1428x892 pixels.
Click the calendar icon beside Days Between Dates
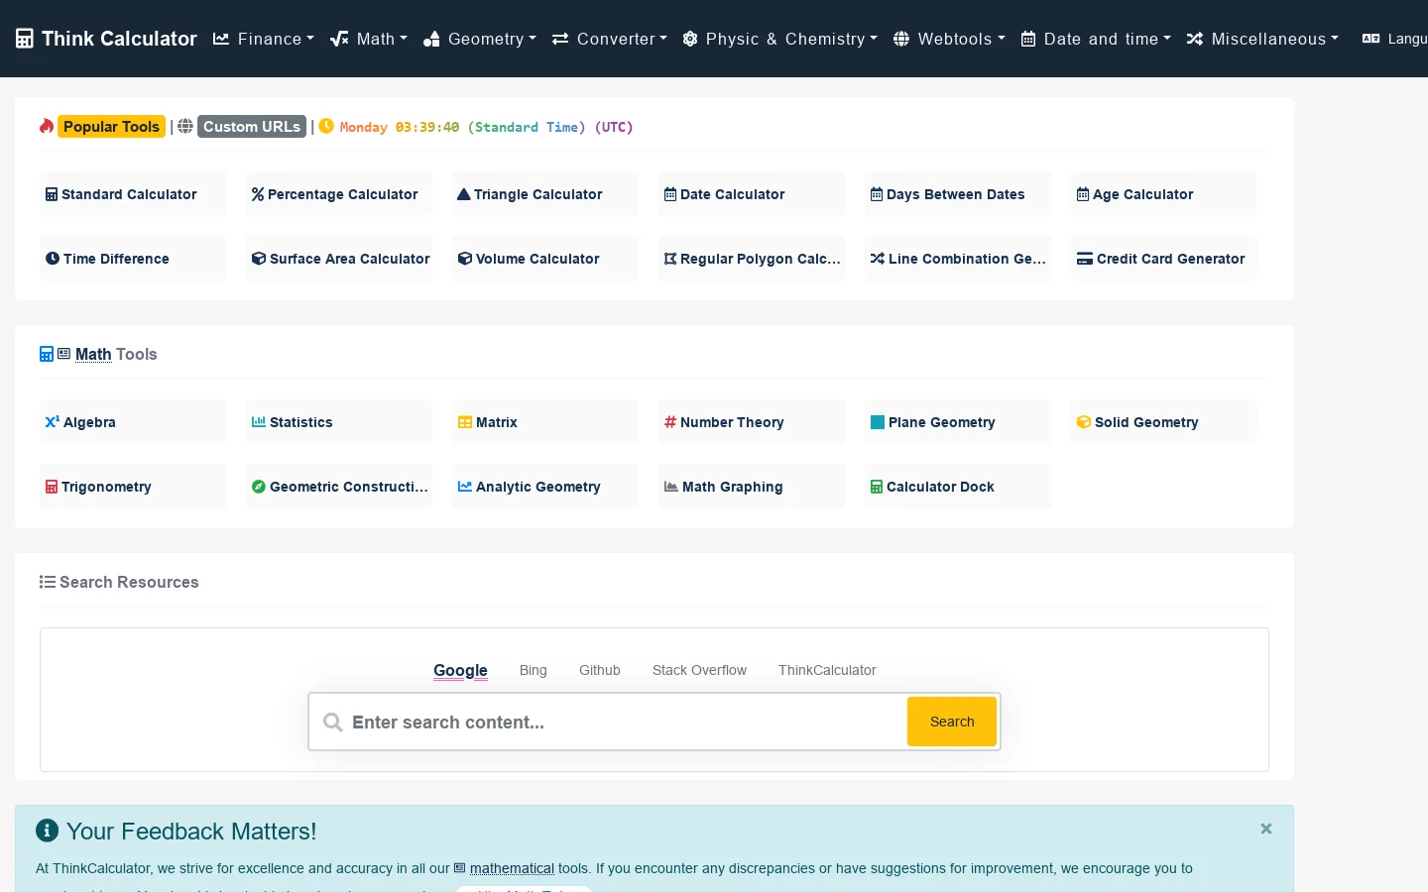(877, 194)
